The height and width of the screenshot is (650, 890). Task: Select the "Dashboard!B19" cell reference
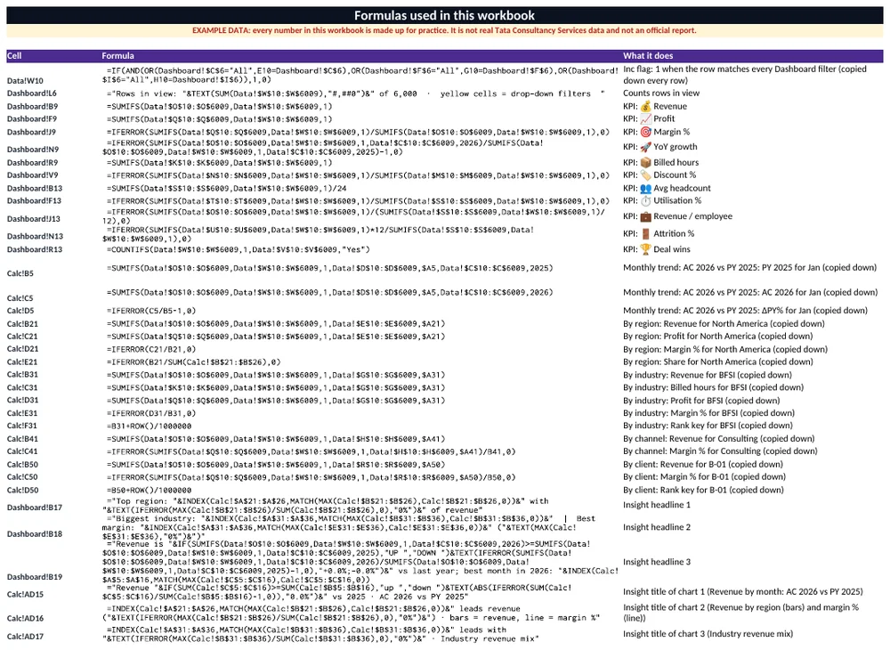point(35,577)
